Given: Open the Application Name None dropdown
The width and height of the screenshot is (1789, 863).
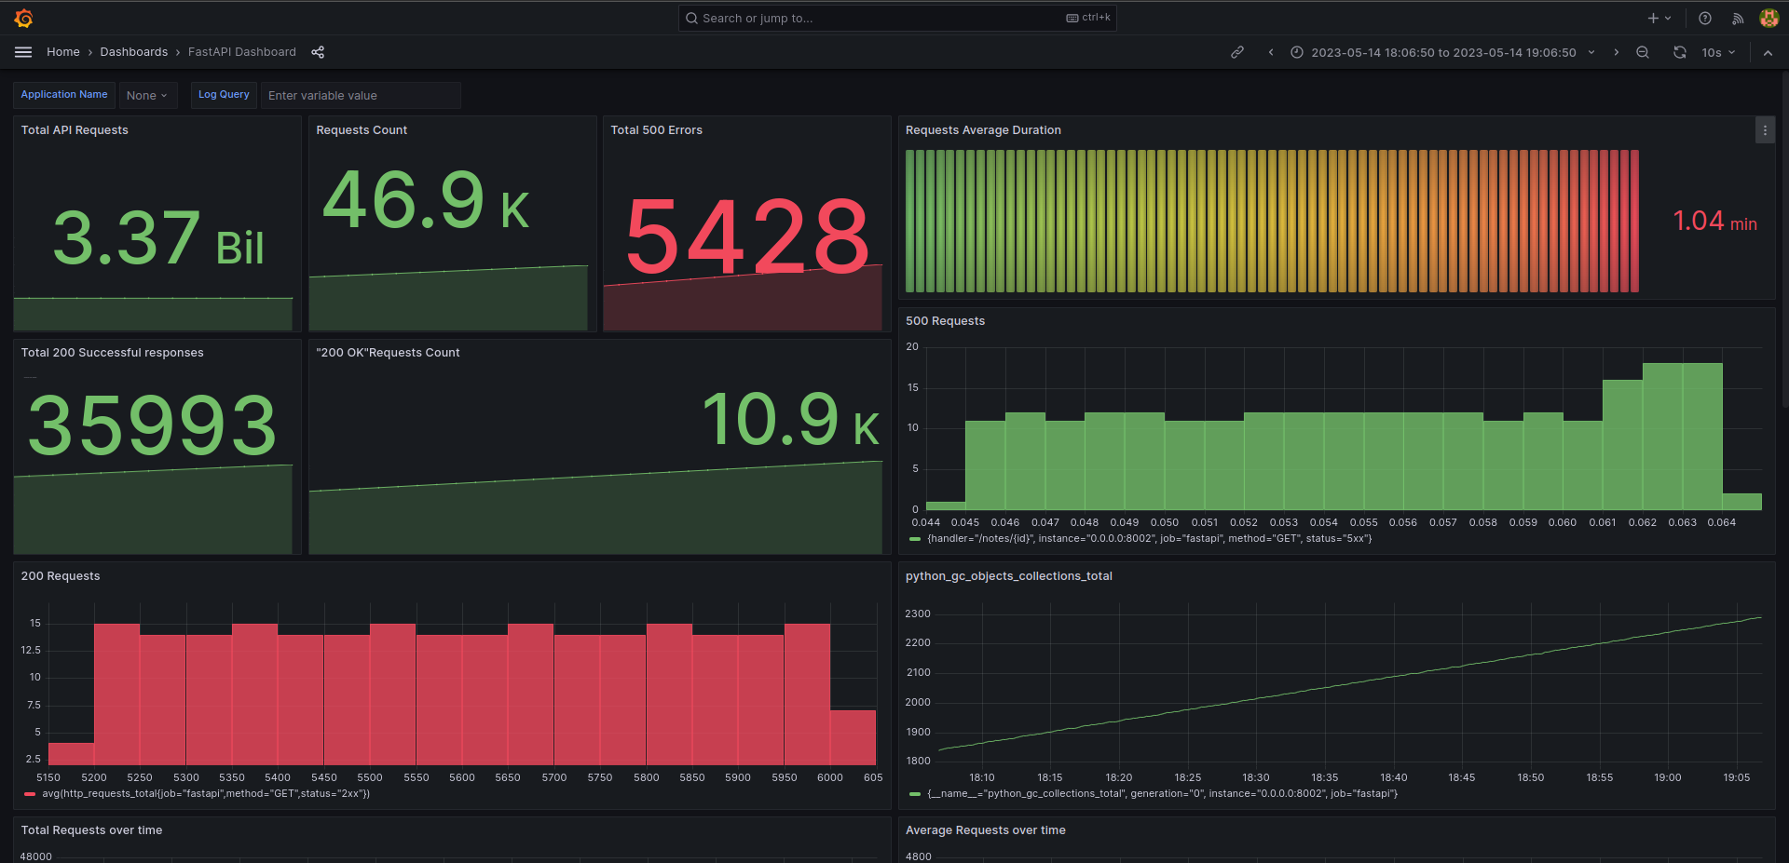Looking at the screenshot, I should (x=147, y=95).
